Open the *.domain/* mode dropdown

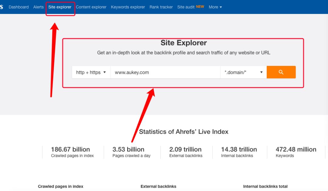click(x=244, y=72)
